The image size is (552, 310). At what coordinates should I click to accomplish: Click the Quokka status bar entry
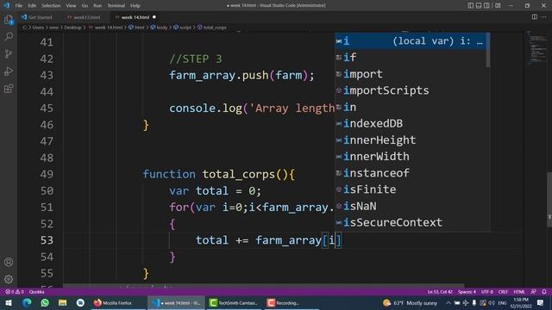(36, 292)
